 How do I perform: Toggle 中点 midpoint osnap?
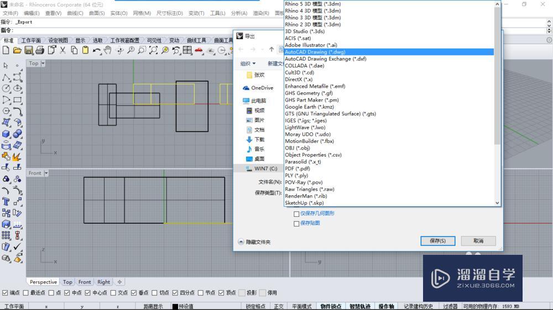(67, 293)
